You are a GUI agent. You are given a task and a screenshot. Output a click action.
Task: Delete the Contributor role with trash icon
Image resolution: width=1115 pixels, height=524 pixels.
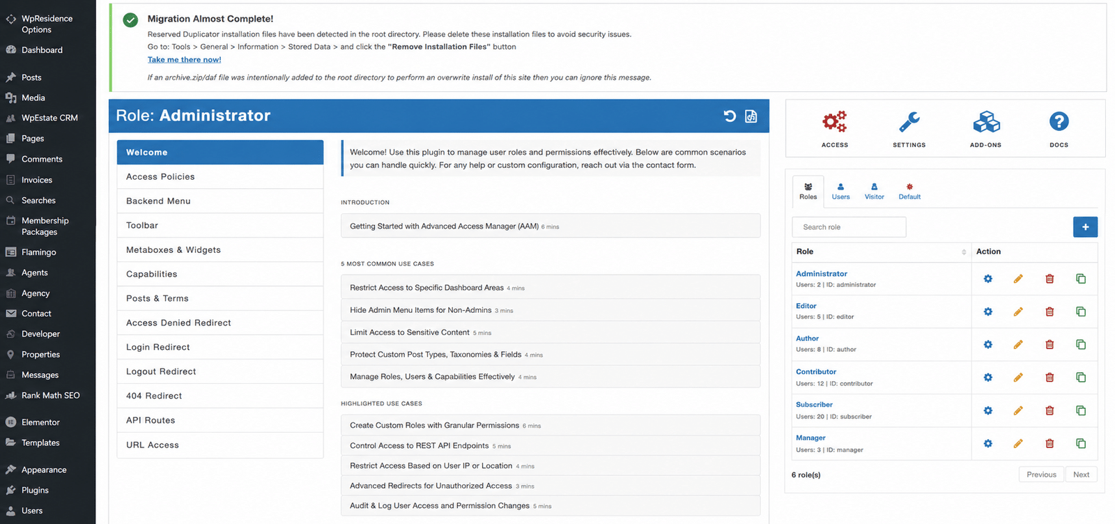pos(1049,377)
